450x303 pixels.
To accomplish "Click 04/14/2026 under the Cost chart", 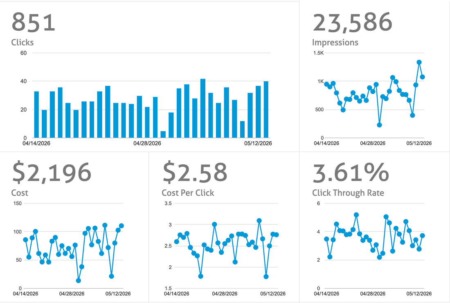I will (x=25, y=294).
